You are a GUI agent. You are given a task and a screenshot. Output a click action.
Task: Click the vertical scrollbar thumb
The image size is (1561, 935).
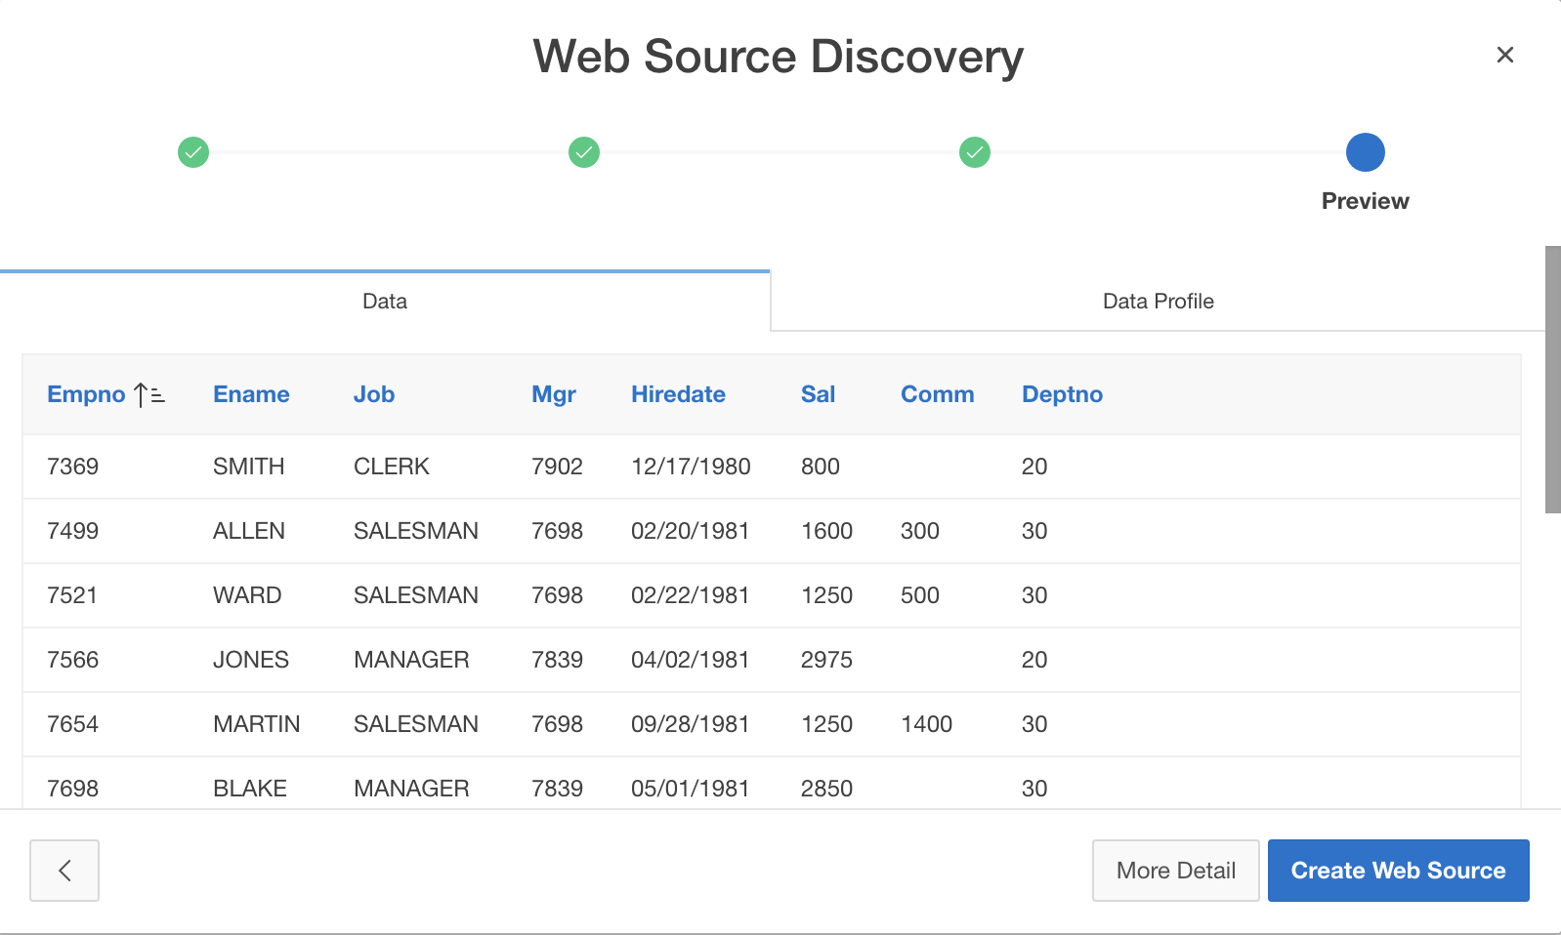(1552, 381)
